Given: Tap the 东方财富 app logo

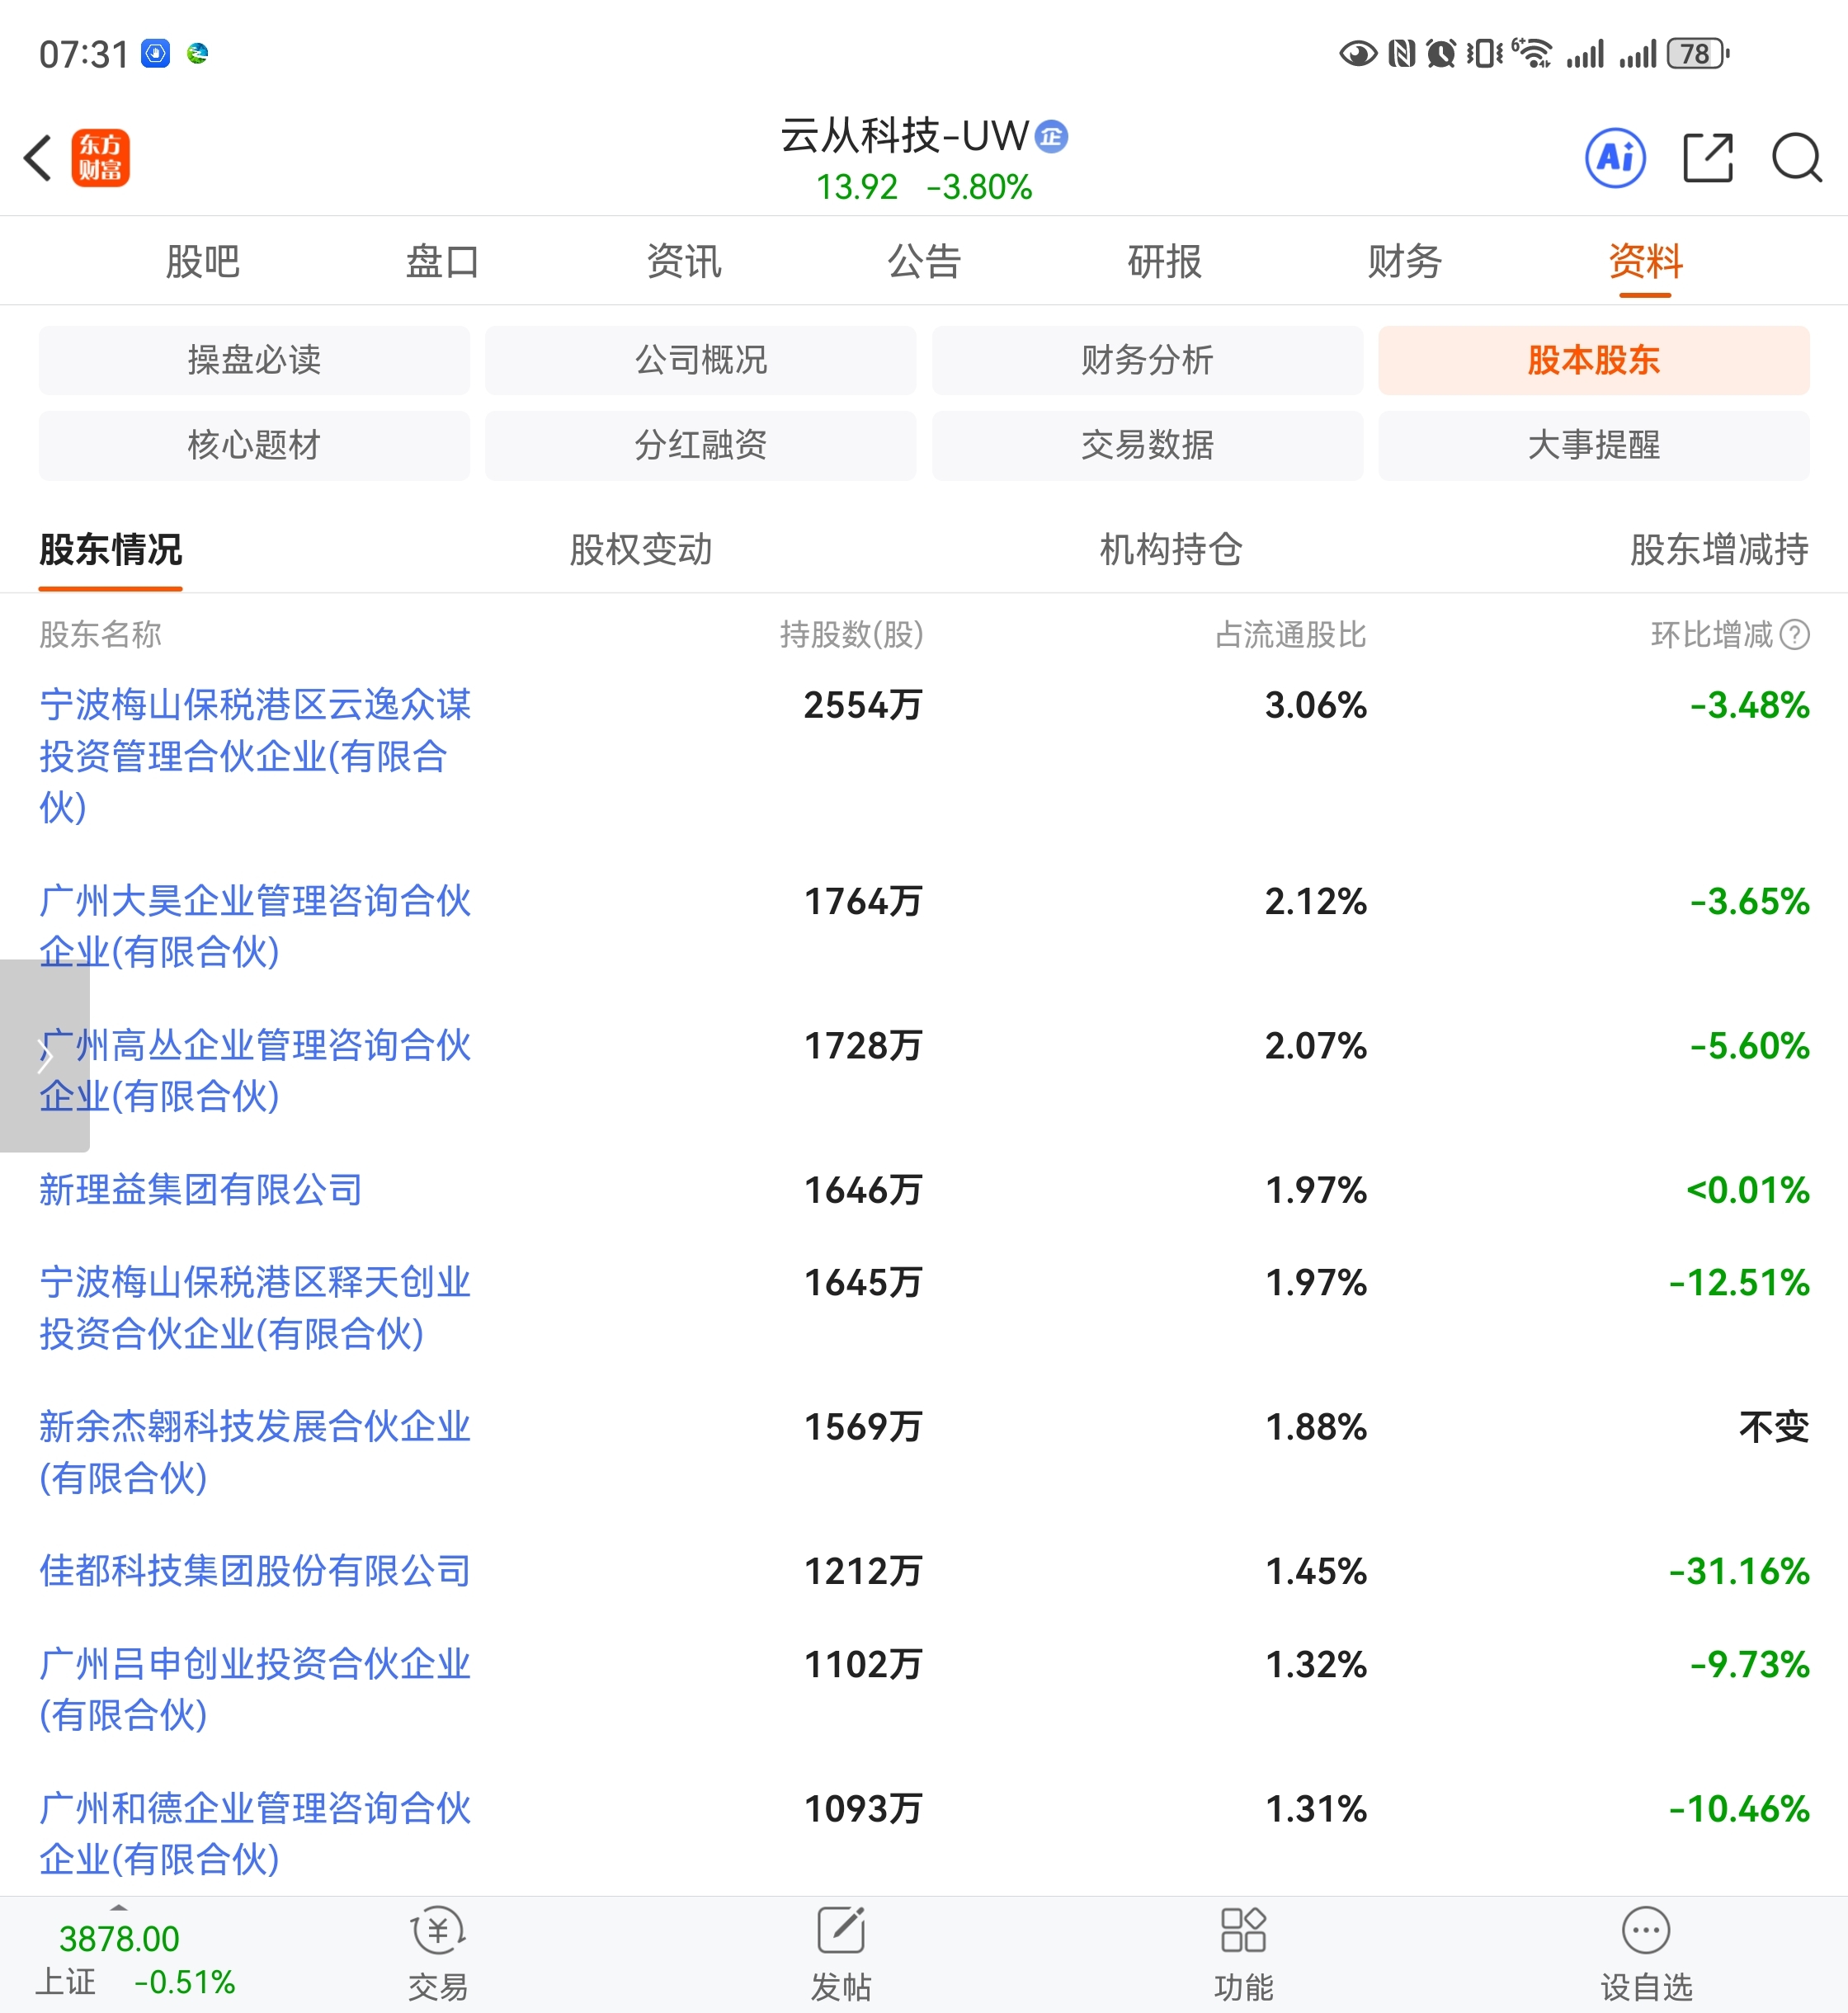Looking at the screenshot, I should point(100,158).
